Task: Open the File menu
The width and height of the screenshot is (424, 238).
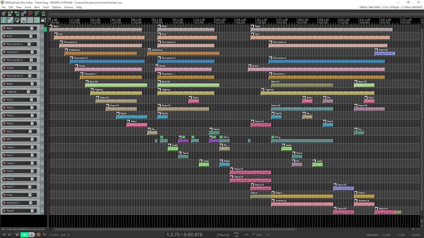Action: [4, 7]
